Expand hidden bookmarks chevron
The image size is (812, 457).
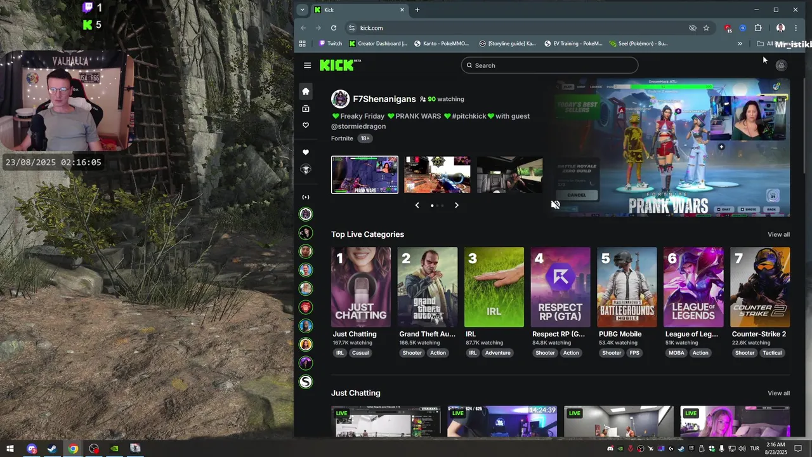tap(740, 44)
